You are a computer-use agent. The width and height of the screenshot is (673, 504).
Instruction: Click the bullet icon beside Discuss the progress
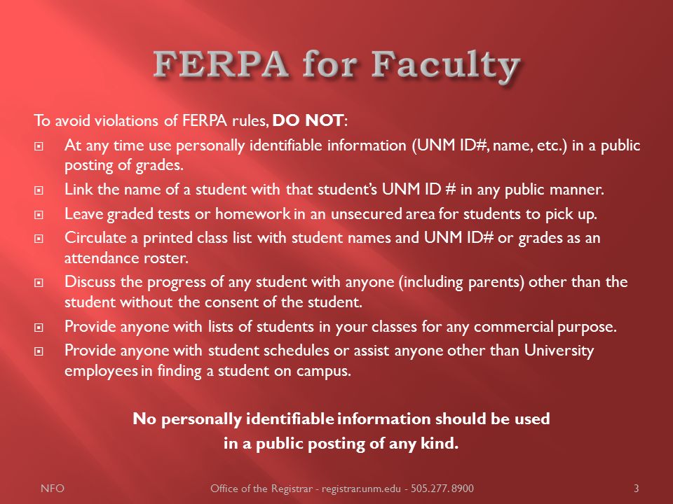point(39,283)
